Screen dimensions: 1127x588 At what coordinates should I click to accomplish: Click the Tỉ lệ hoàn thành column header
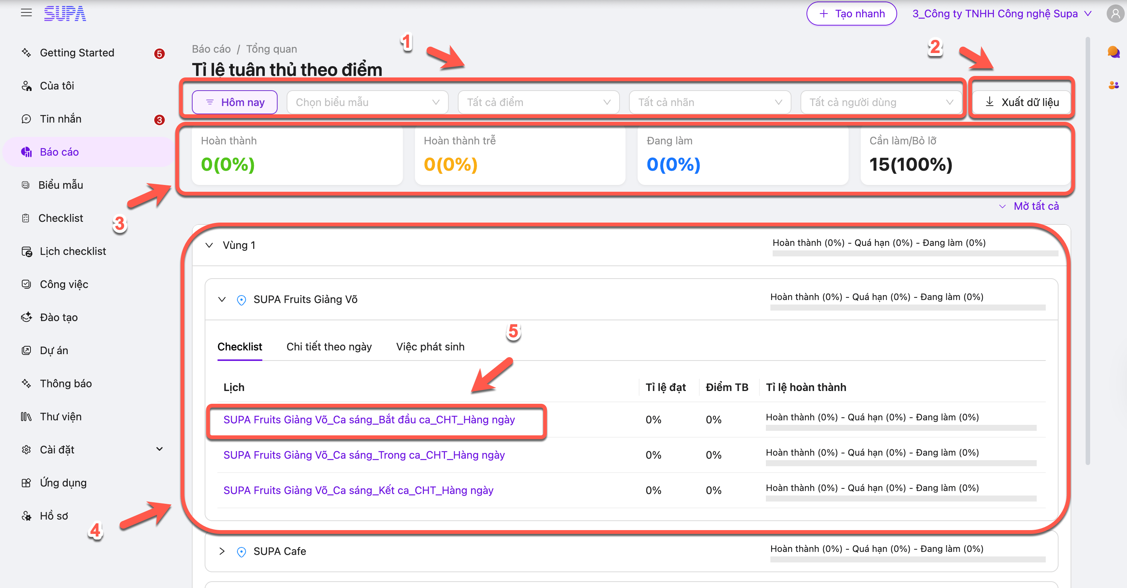[x=806, y=387]
